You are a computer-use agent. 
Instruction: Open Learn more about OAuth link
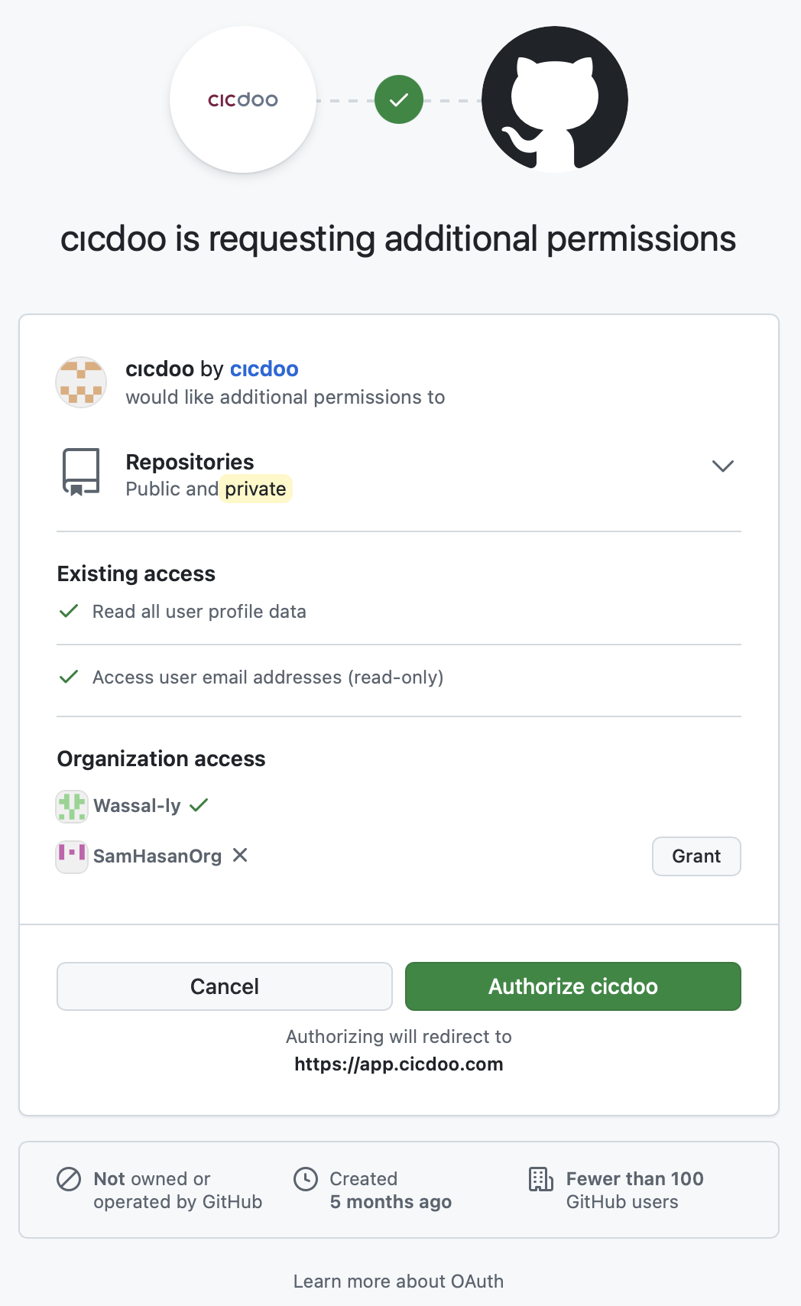click(399, 1282)
